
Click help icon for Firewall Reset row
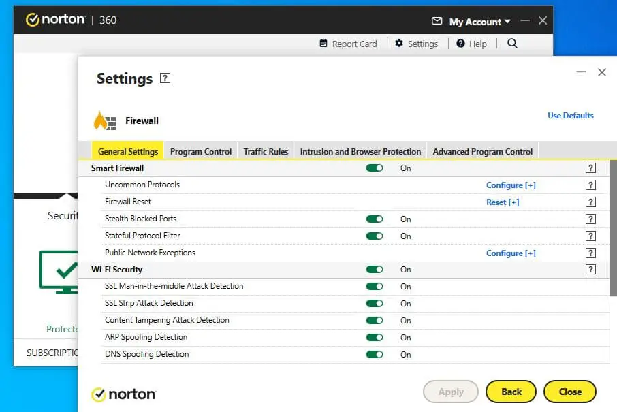click(590, 202)
